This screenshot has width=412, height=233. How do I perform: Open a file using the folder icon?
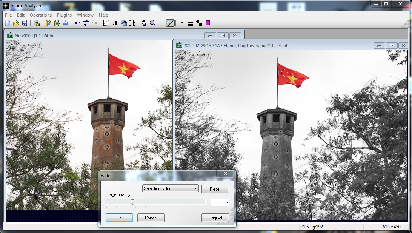point(16,23)
